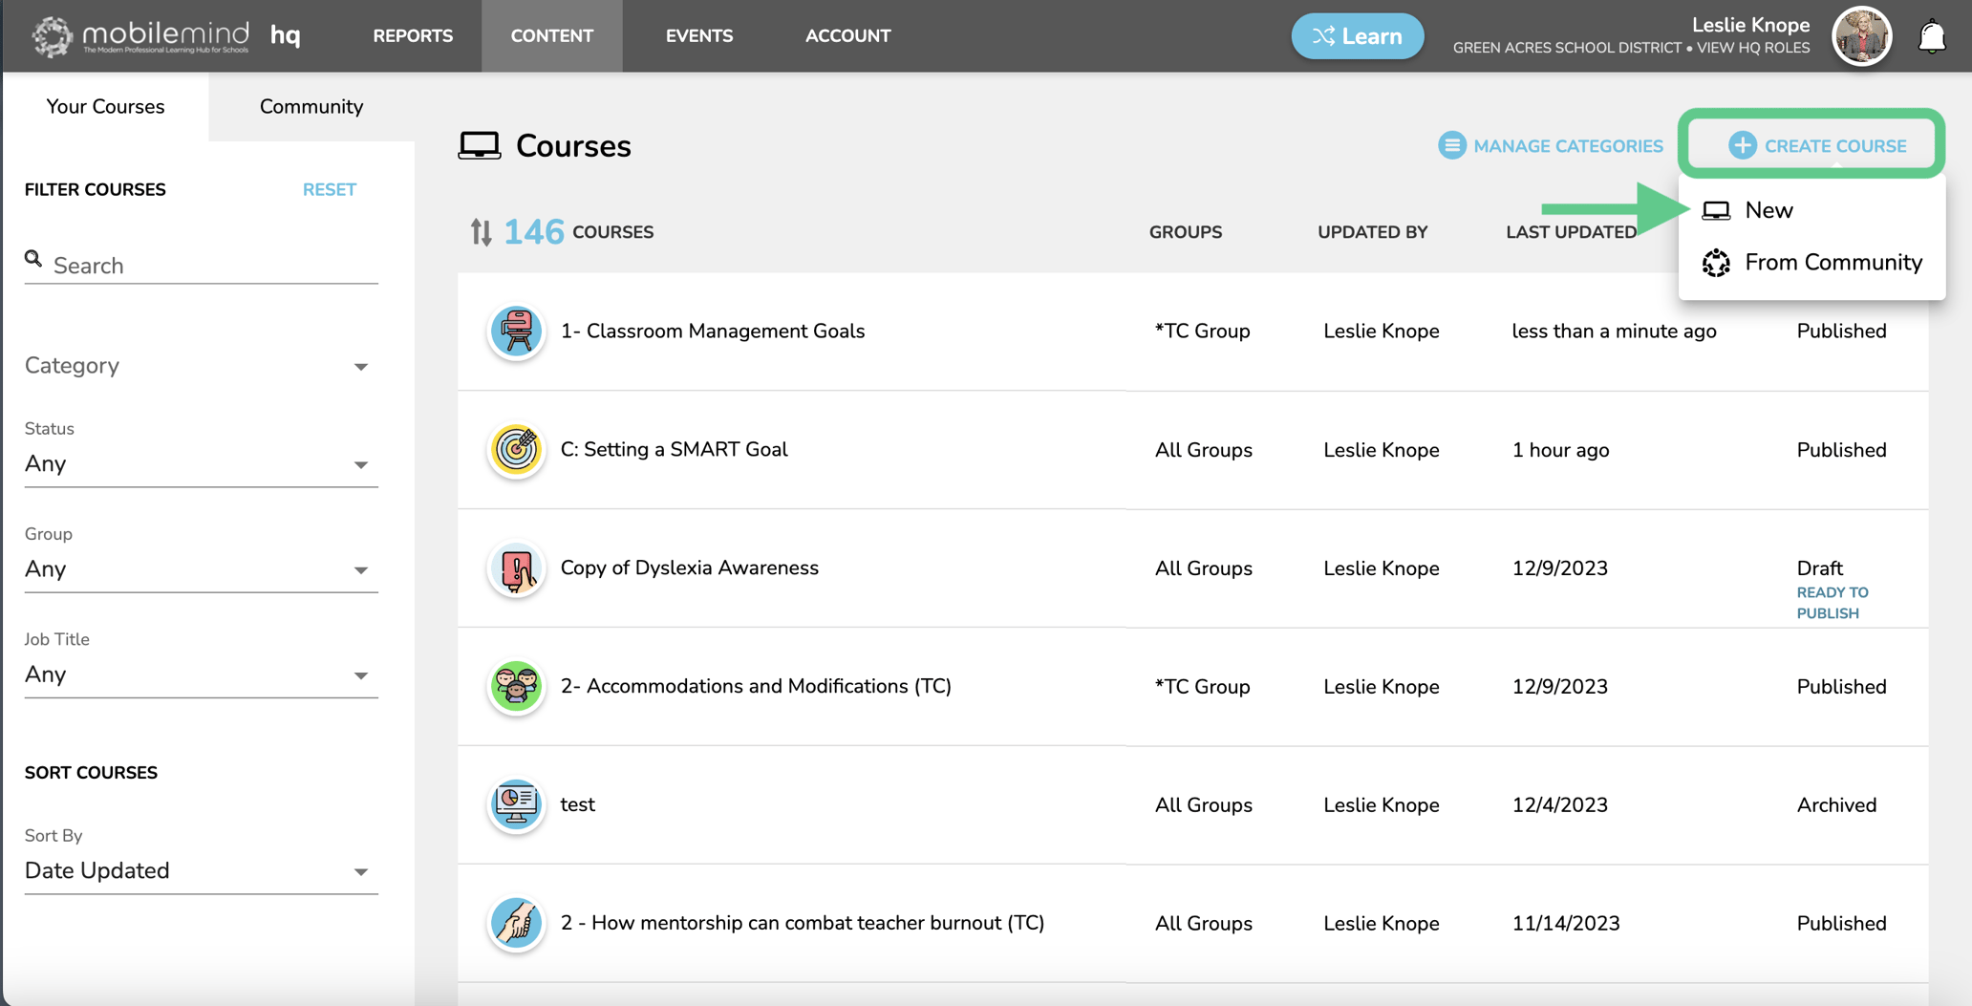1972x1006 pixels.
Task: Click the Classroom Management Goals course thumbnail icon
Action: [x=516, y=332]
